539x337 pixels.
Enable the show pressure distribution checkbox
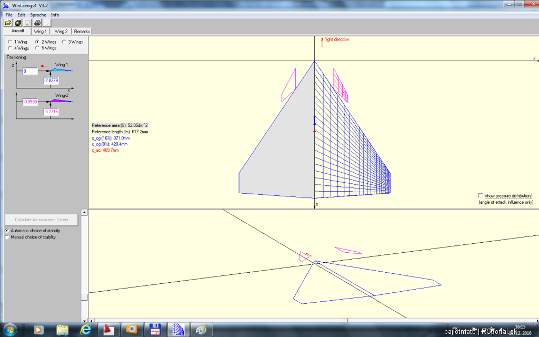(481, 196)
